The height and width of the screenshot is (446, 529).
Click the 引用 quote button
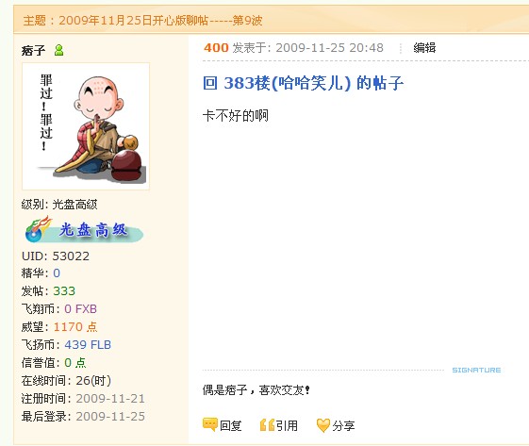(x=279, y=425)
